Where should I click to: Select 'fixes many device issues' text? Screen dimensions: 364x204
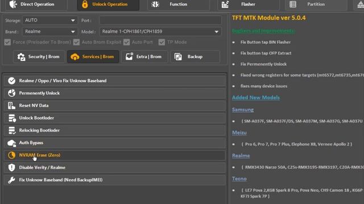[x=264, y=86]
